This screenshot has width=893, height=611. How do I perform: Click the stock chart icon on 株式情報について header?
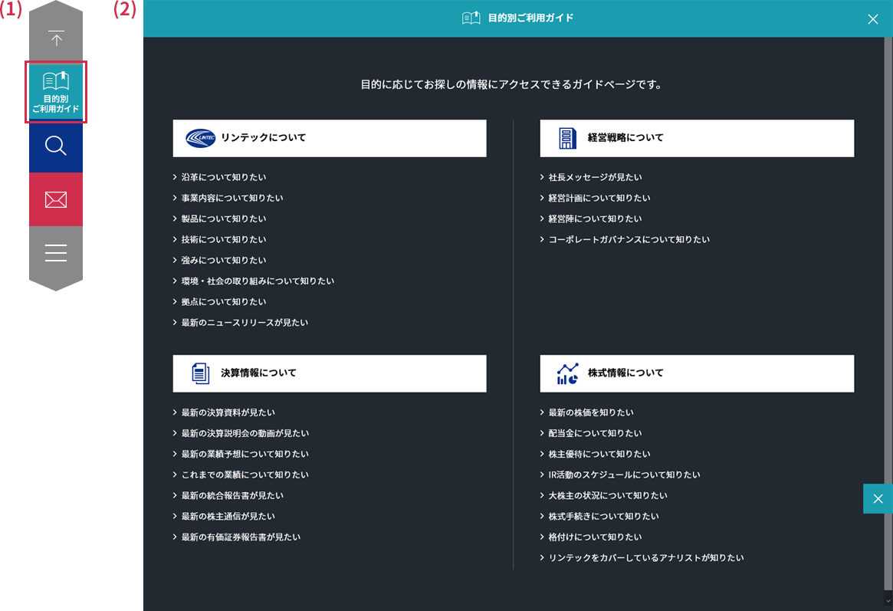[567, 373]
